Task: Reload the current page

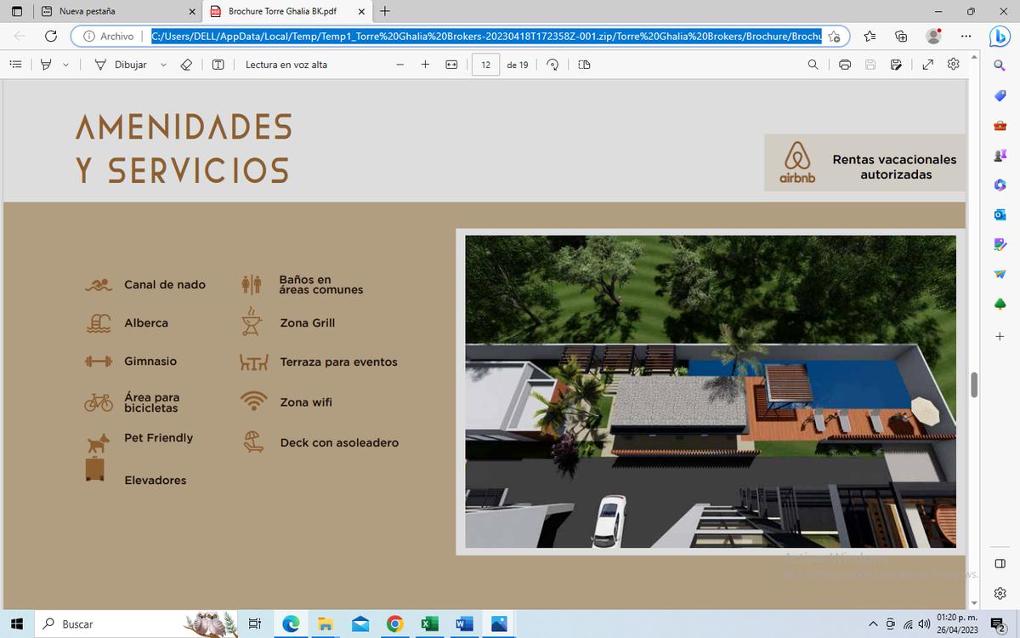Action: pyautogui.click(x=50, y=37)
